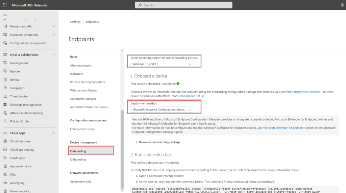Screen dimensions: 346x193
Task: Click the Review icon
Action: [5, 79]
